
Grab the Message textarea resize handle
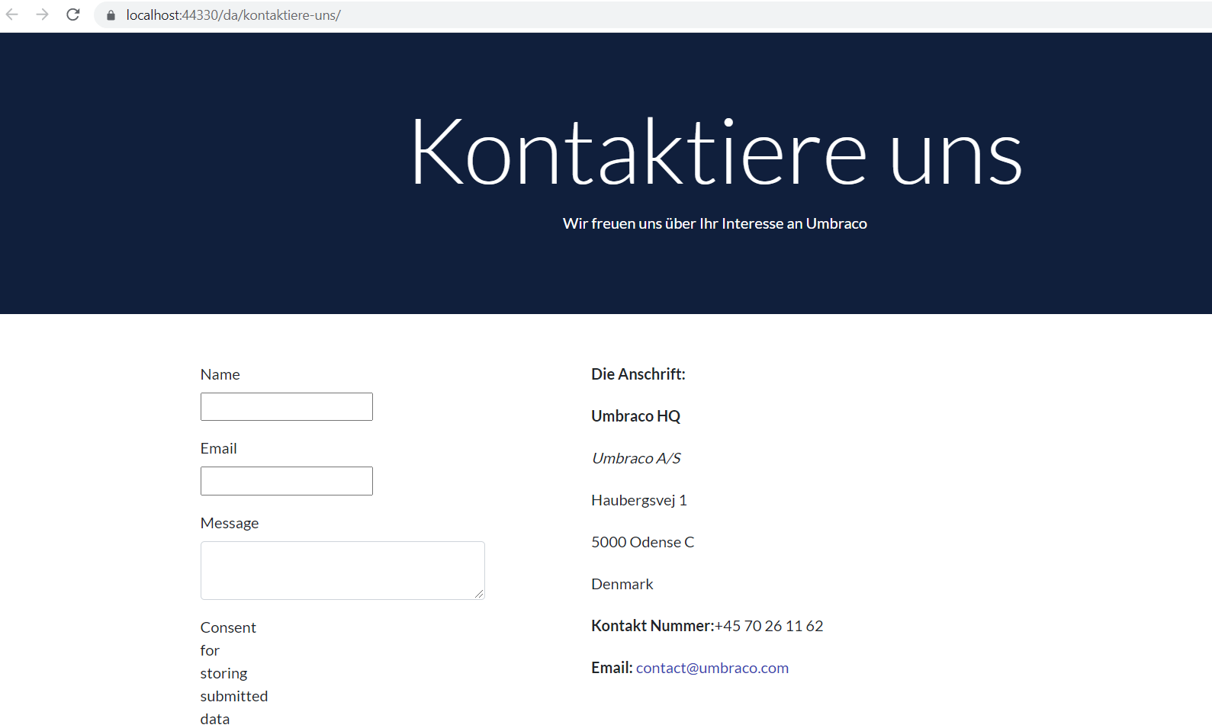[479, 594]
